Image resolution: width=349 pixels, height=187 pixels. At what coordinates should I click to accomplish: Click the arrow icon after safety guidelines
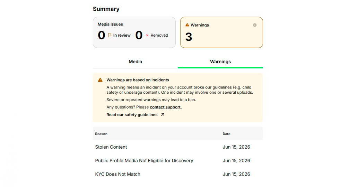pos(163,115)
